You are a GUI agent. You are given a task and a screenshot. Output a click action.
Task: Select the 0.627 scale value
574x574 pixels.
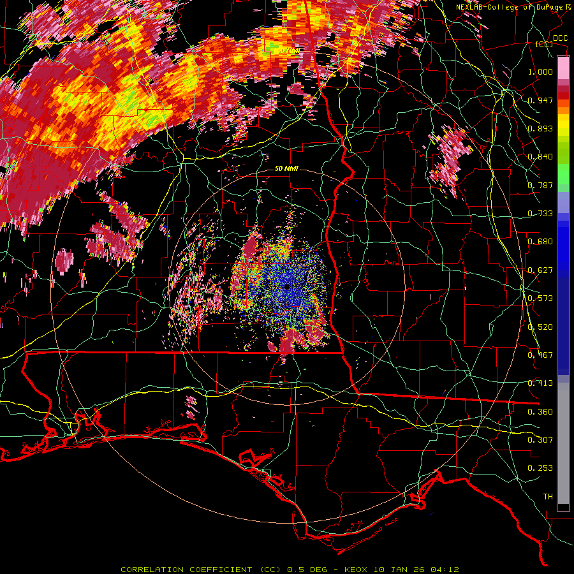[540, 270]
